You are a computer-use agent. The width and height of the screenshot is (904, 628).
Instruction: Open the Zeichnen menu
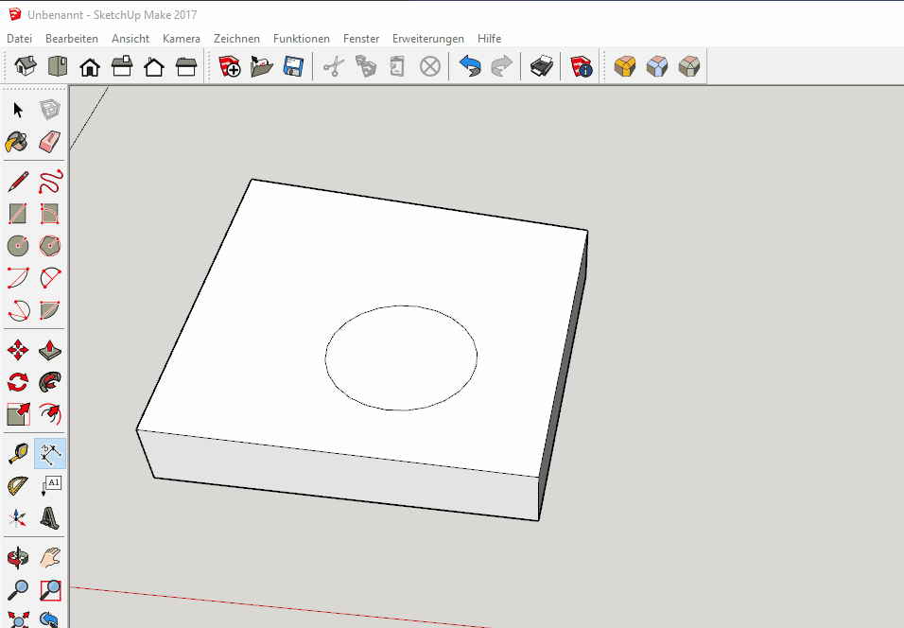tap(236, 39)
